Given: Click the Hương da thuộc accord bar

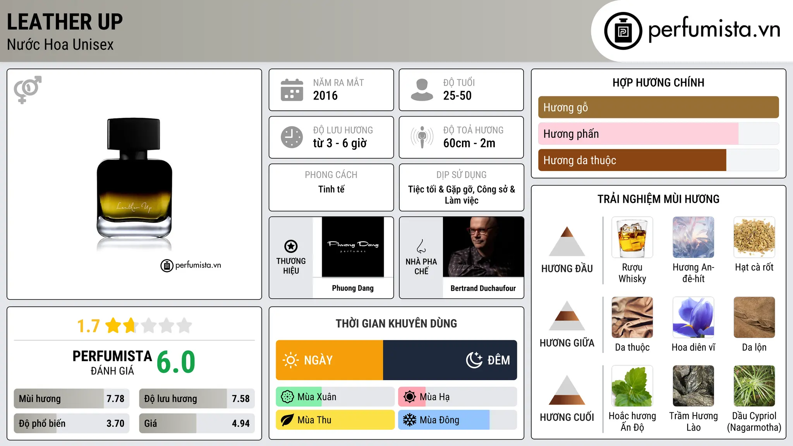Looking at the screenshot, I should tap(658, 160).
